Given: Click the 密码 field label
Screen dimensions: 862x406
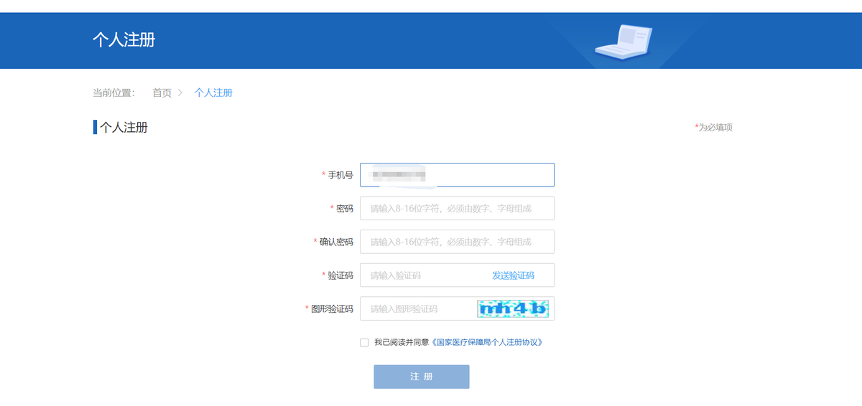Looking at the screenshot, I should [345, 209].
